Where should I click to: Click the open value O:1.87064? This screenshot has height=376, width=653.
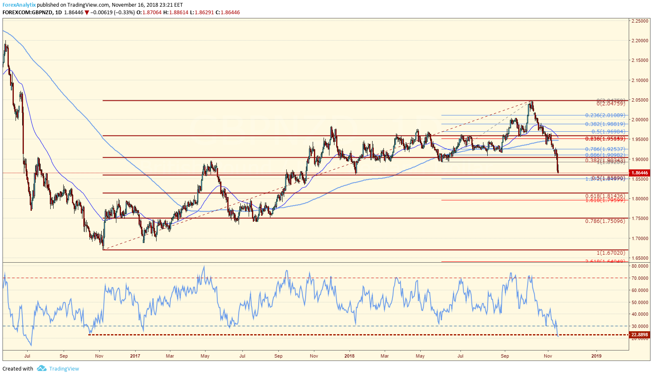149,13
